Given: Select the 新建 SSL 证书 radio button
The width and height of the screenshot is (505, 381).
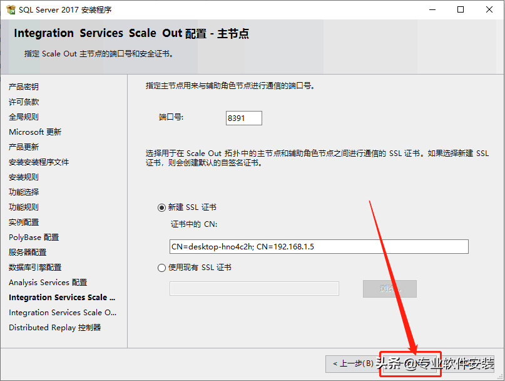Looking at the screenshot, I should pos(162,207).
